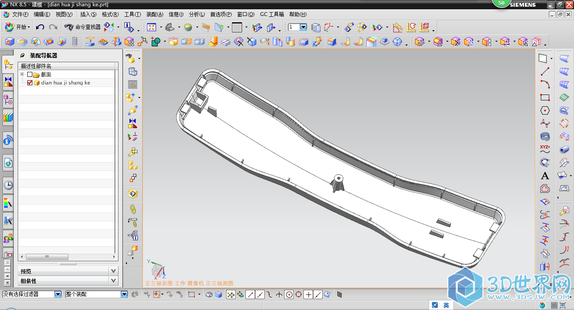Viewport: 574px width, 310px height.
Task: Open the work layer number dropdown
Action: [303, 27]
